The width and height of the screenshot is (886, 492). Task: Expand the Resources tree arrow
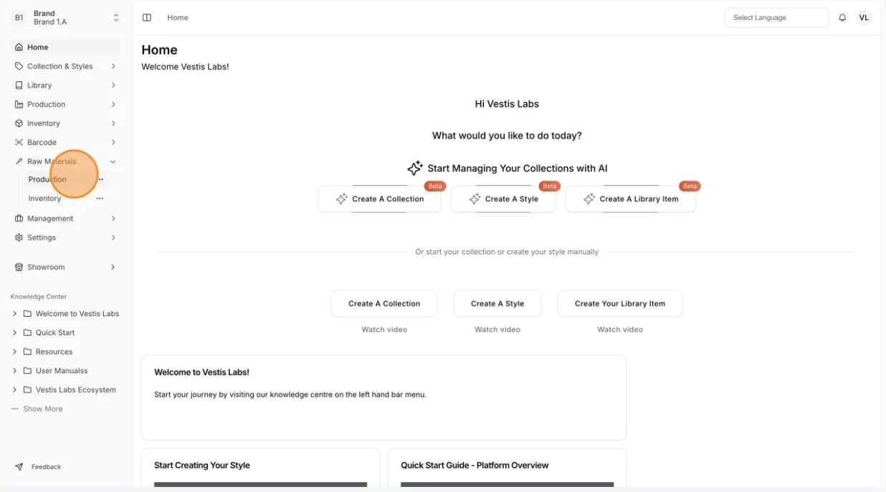pyautogui.click(x=14, y=351)
